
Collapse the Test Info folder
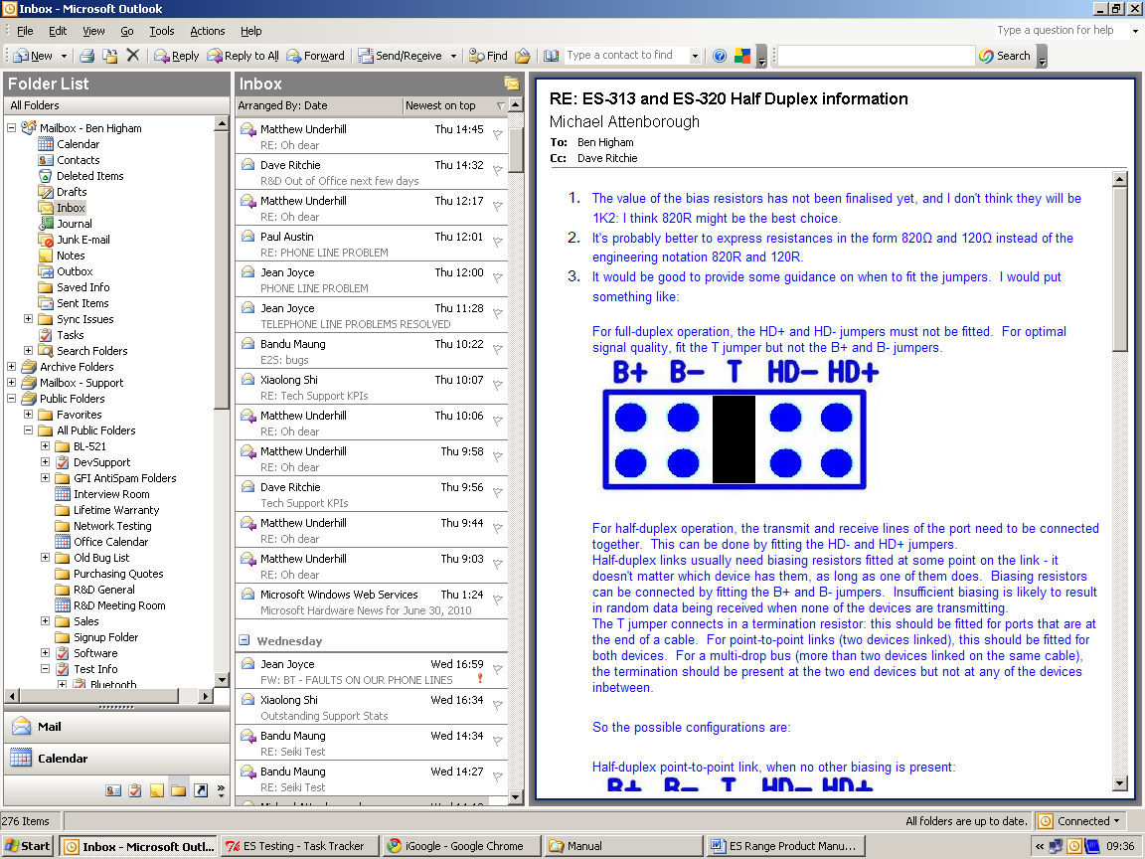(x=44, y=669)
